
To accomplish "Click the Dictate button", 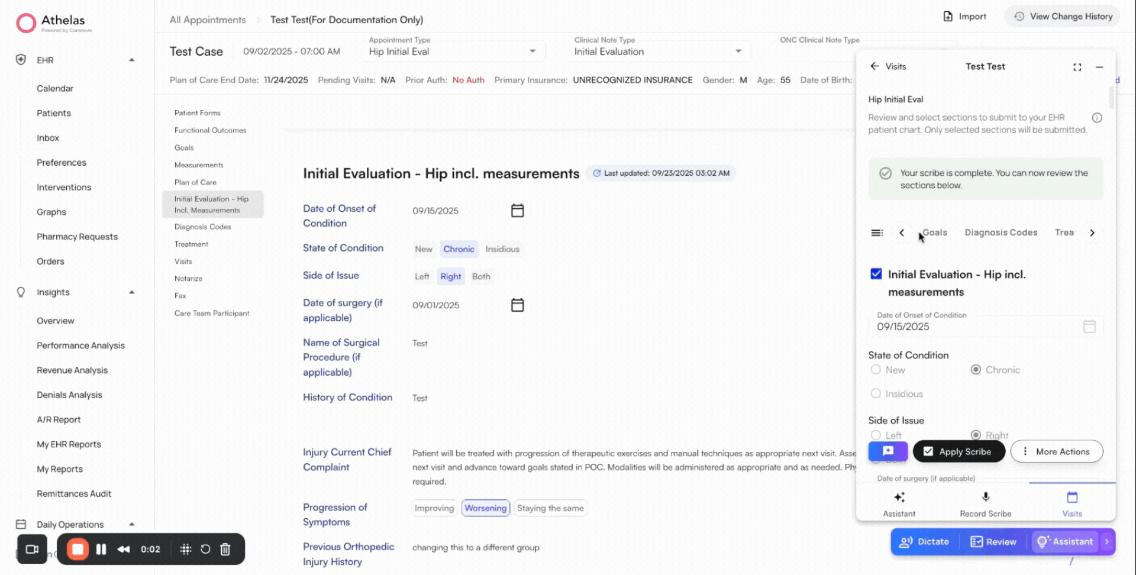I will (x=924, y=542).
